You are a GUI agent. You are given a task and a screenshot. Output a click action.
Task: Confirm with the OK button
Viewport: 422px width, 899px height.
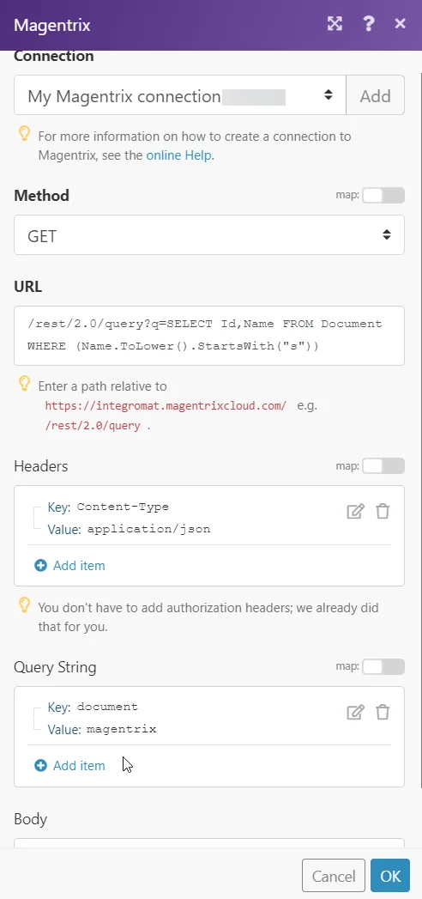click(390, 876)
